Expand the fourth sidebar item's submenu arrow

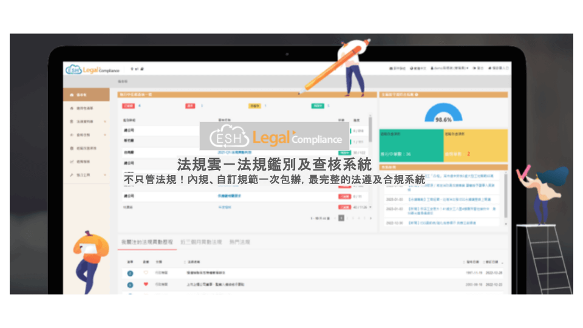coord(105,135)
